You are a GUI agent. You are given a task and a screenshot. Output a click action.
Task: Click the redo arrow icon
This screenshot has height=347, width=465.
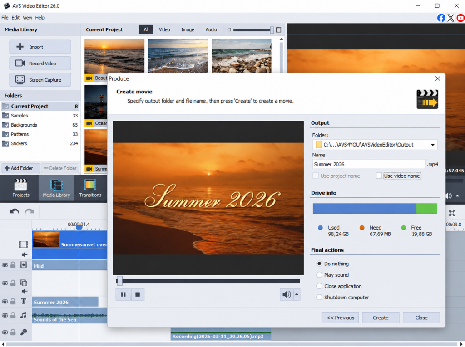click(x=30, y=211)
